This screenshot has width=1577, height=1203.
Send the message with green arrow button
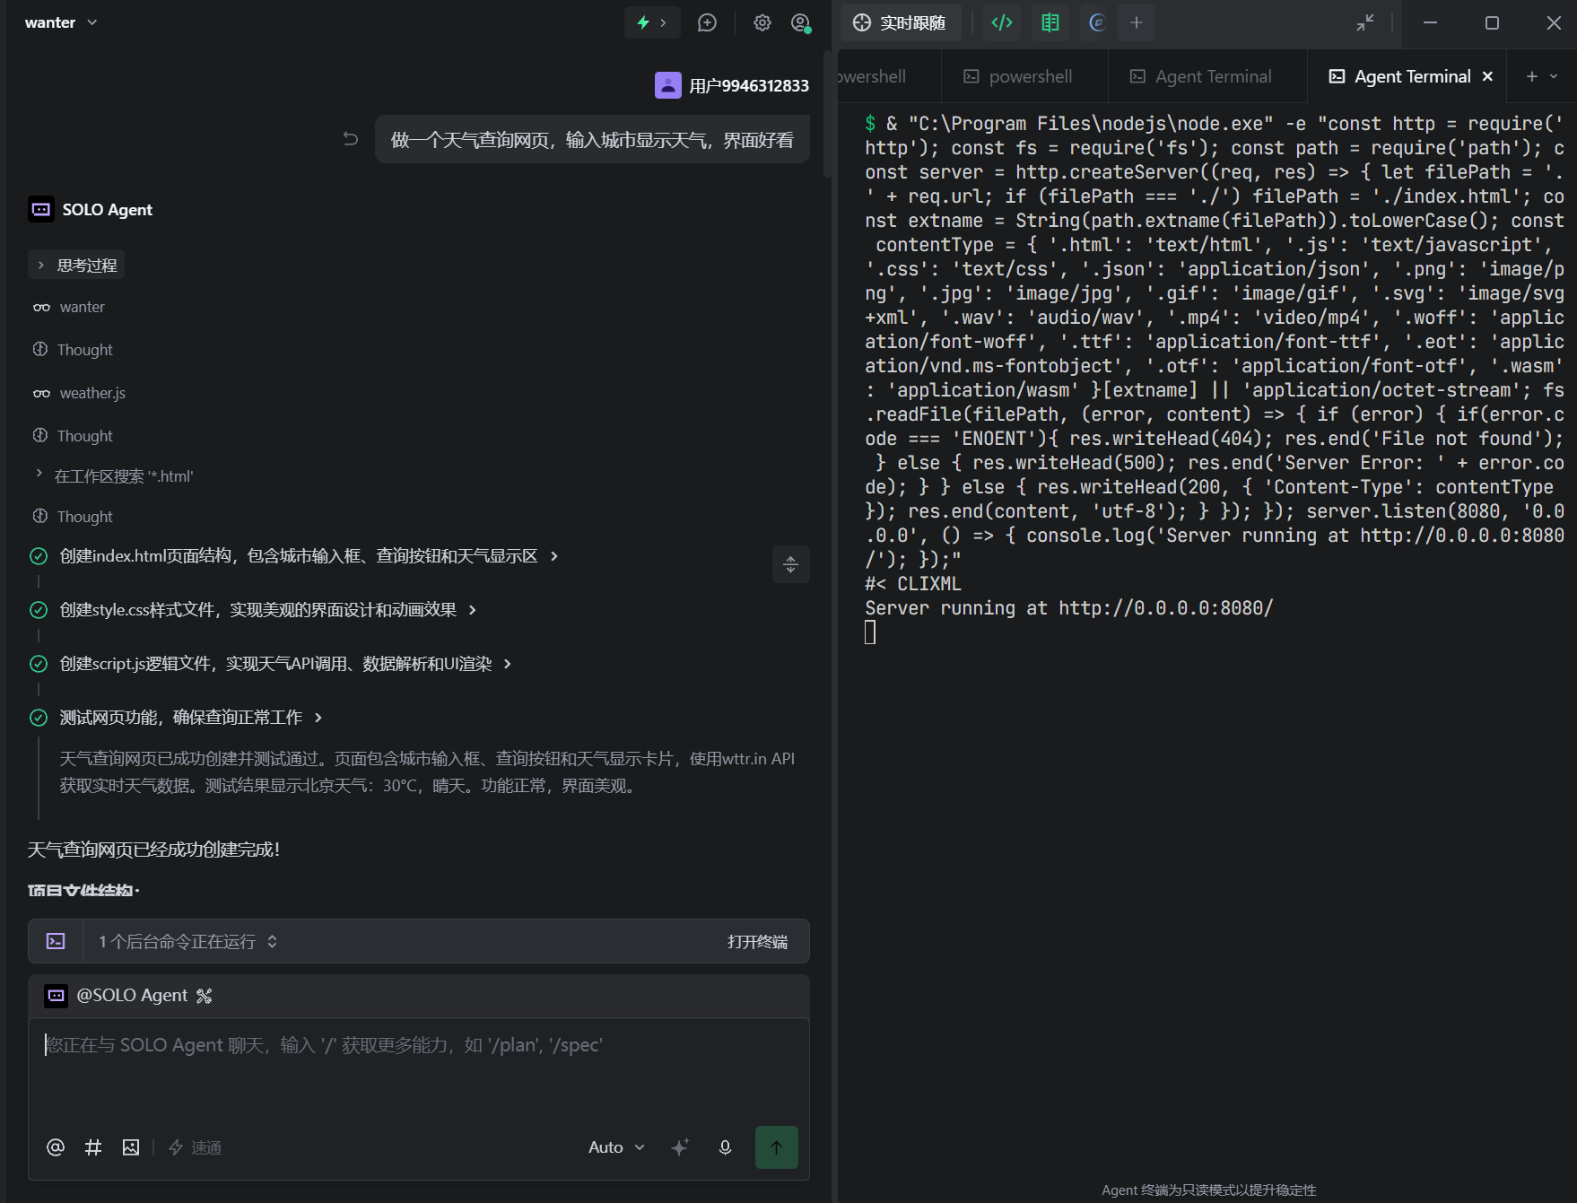pyautogui.click(x=777, y=1147)
